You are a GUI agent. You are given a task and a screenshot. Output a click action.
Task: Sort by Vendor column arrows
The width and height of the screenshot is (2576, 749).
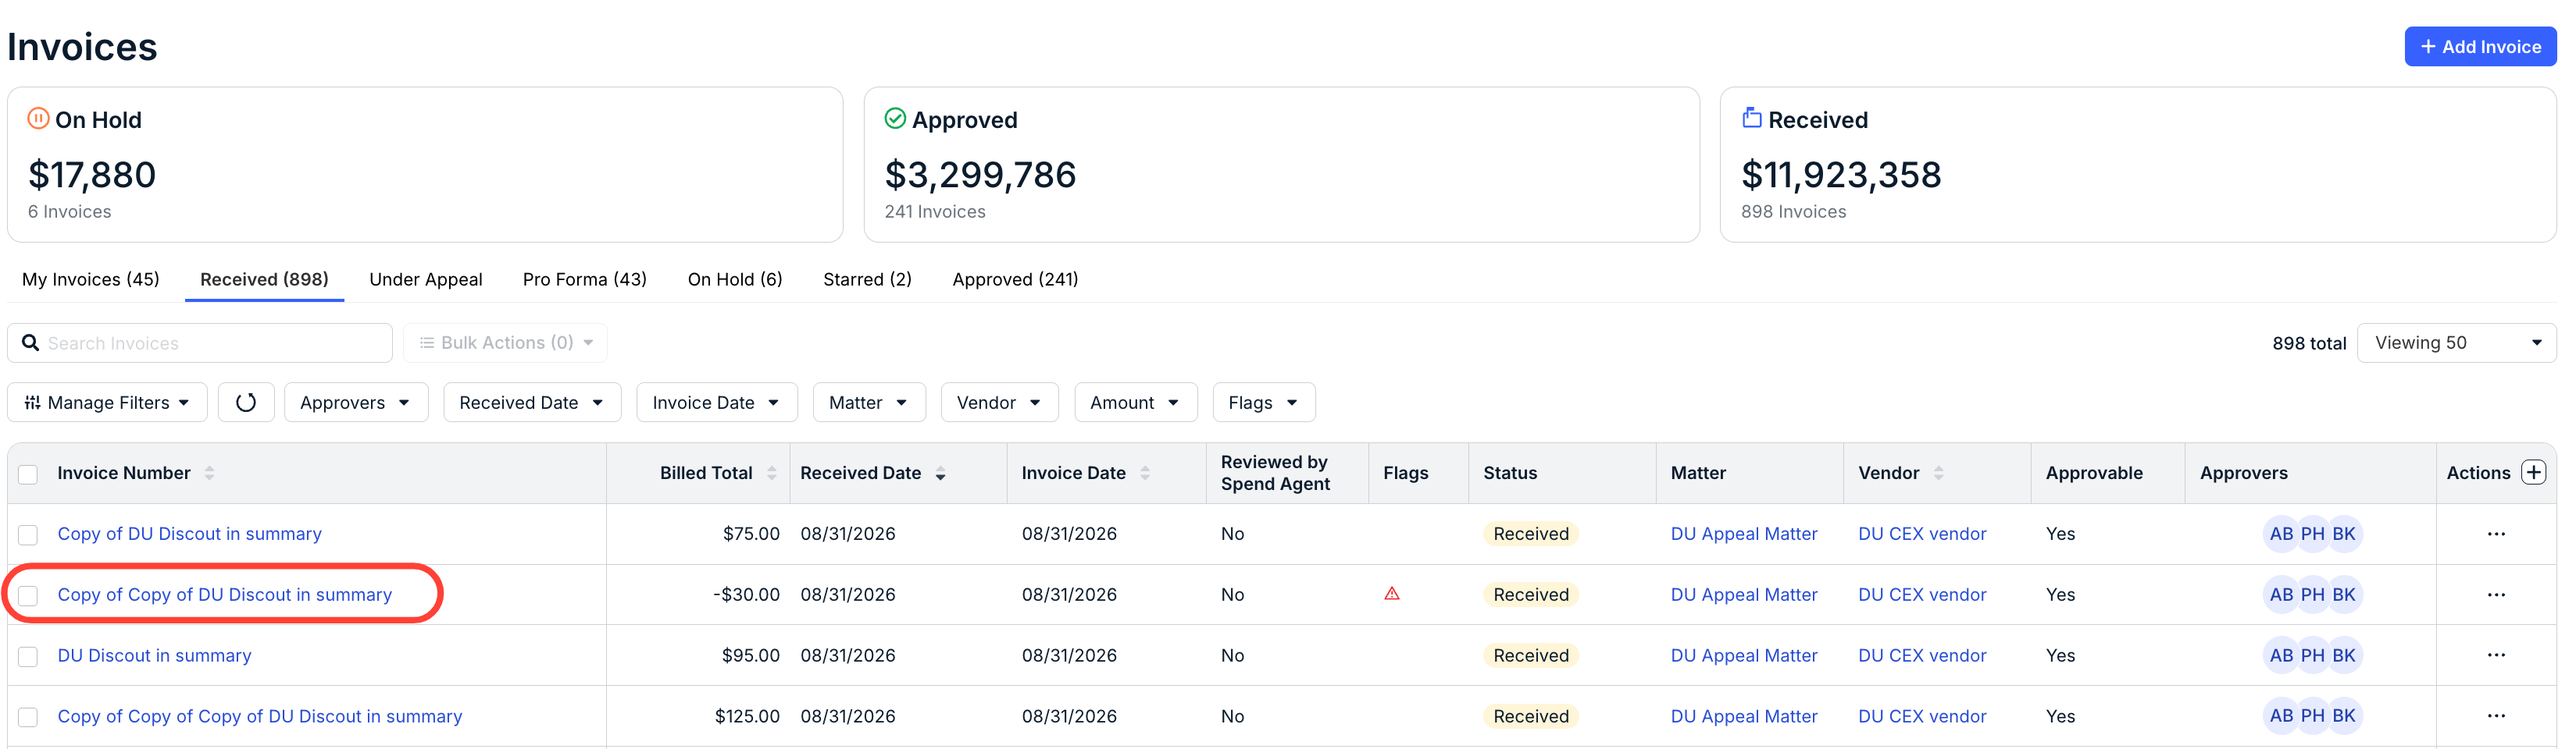1938,474
